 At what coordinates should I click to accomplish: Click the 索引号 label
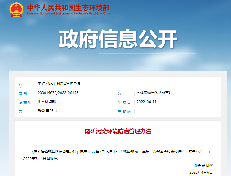click(25, 93)
